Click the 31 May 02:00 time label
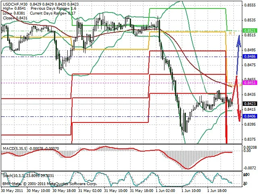Image resolution: width=258 pixels, height=194 pixels. coord(90,191)
